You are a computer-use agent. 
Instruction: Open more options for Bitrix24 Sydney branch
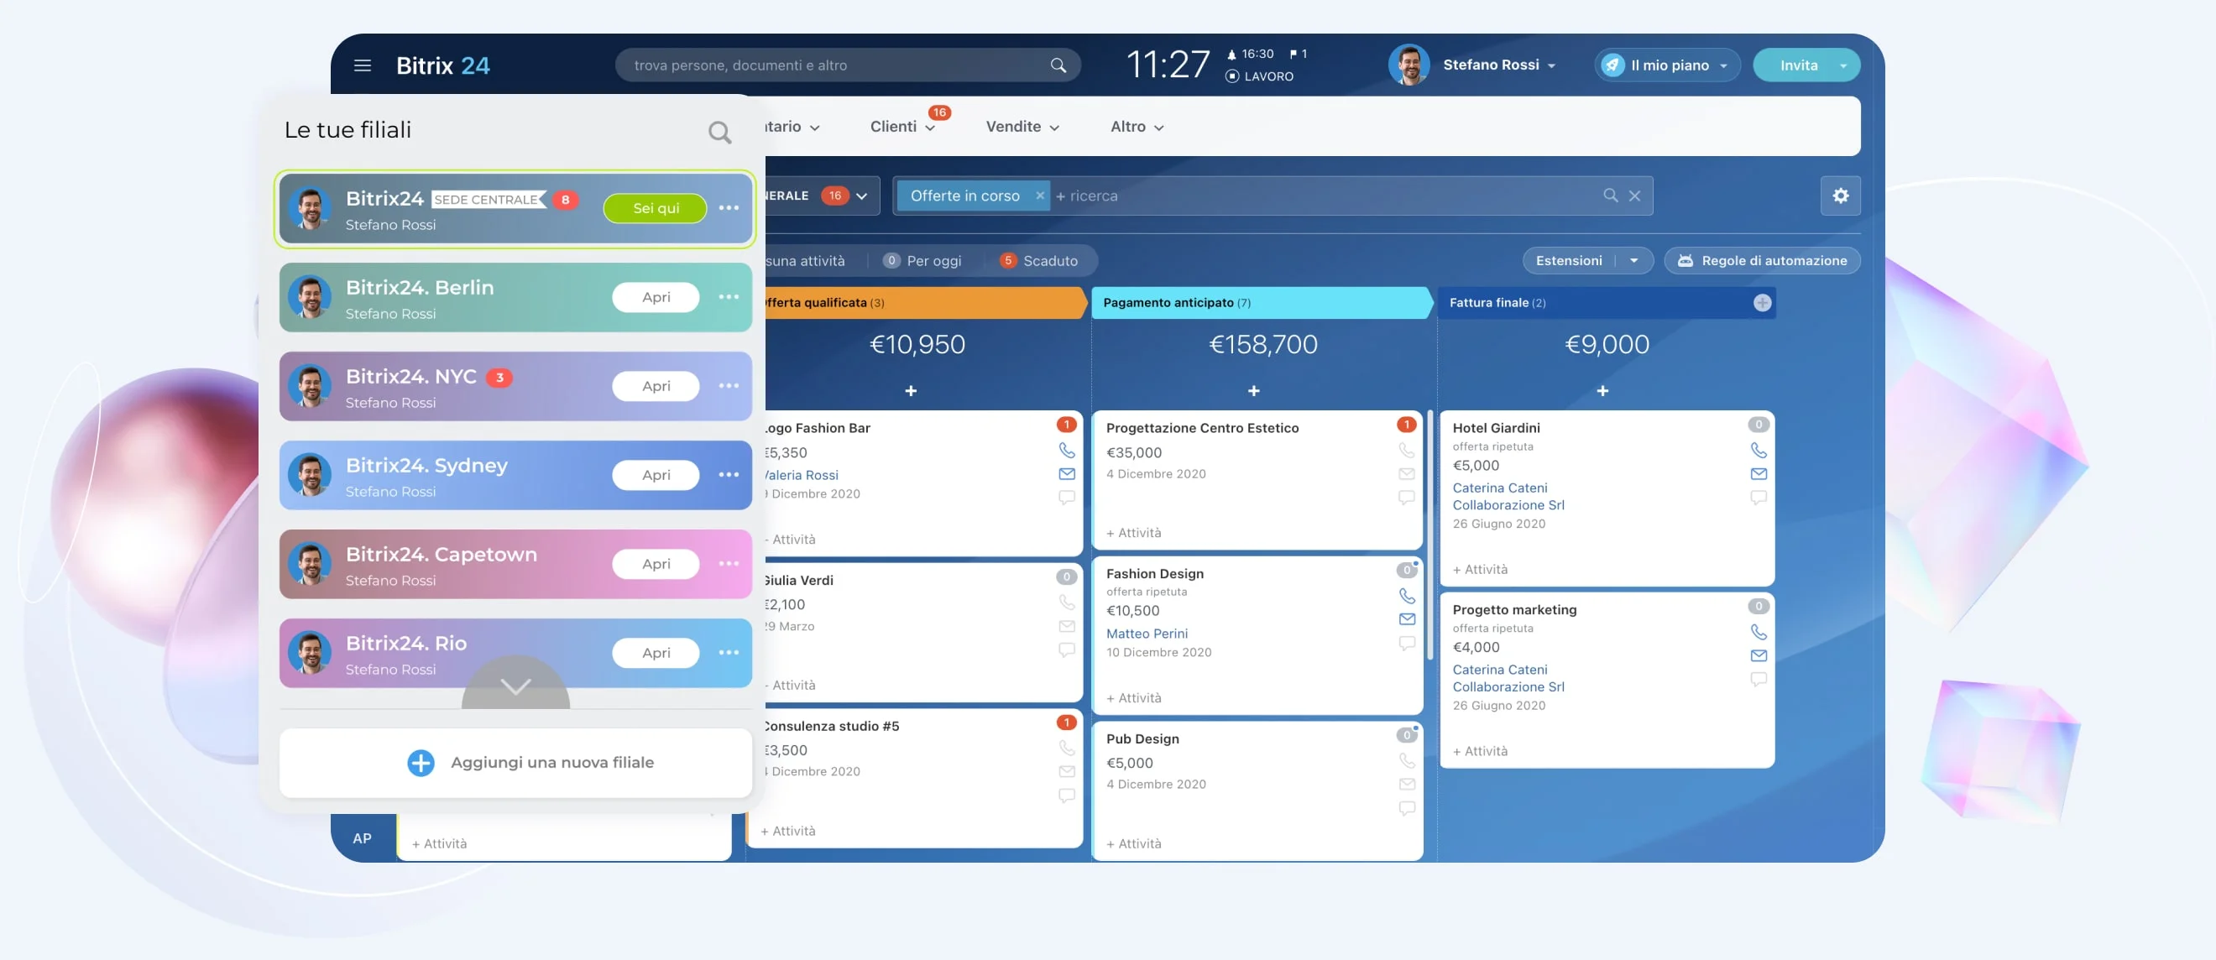pyautogui.click(x=729, y=475)
